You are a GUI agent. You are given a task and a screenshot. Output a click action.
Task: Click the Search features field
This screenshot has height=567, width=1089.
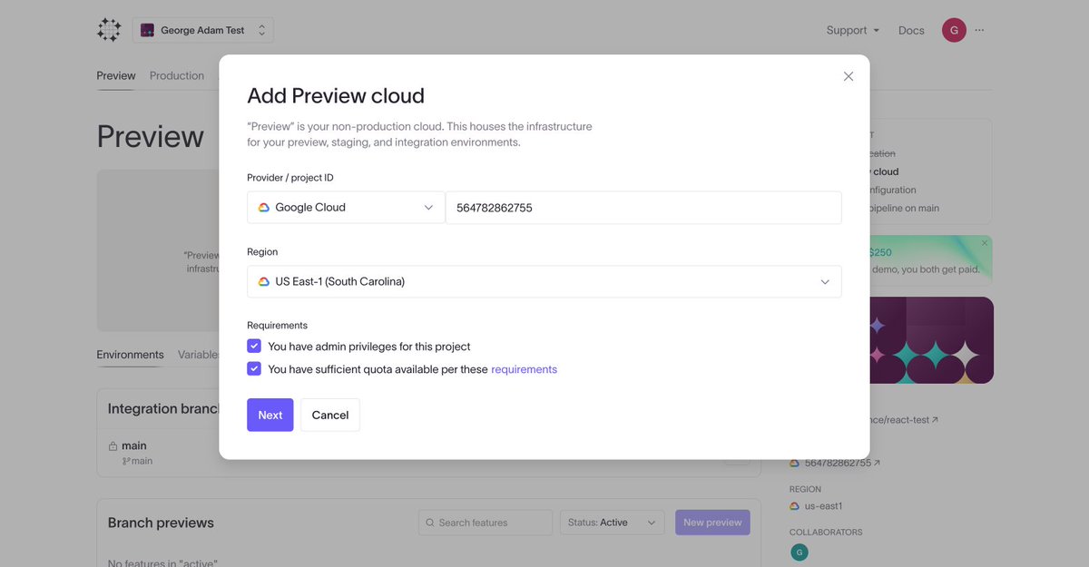(x=486, y=523)
